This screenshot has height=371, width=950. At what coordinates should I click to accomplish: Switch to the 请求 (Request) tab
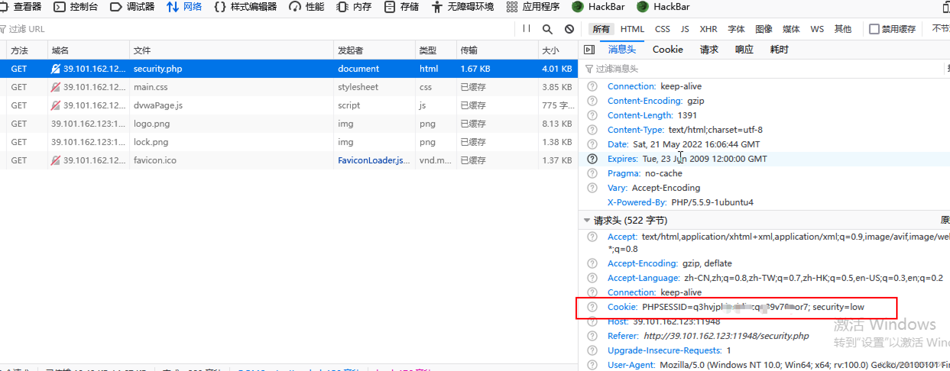[x=709, y=49]
